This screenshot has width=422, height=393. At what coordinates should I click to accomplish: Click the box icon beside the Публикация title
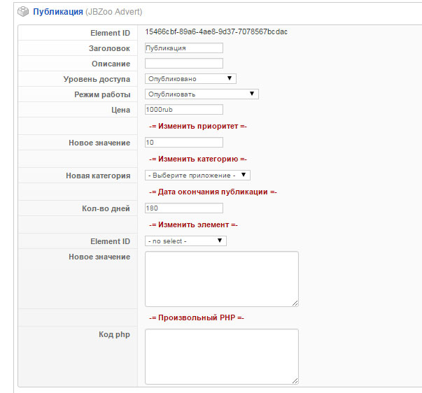[23, 12]
